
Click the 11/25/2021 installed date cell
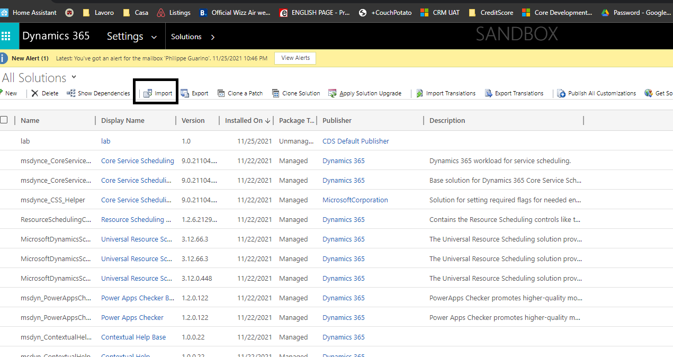point(255,141)
